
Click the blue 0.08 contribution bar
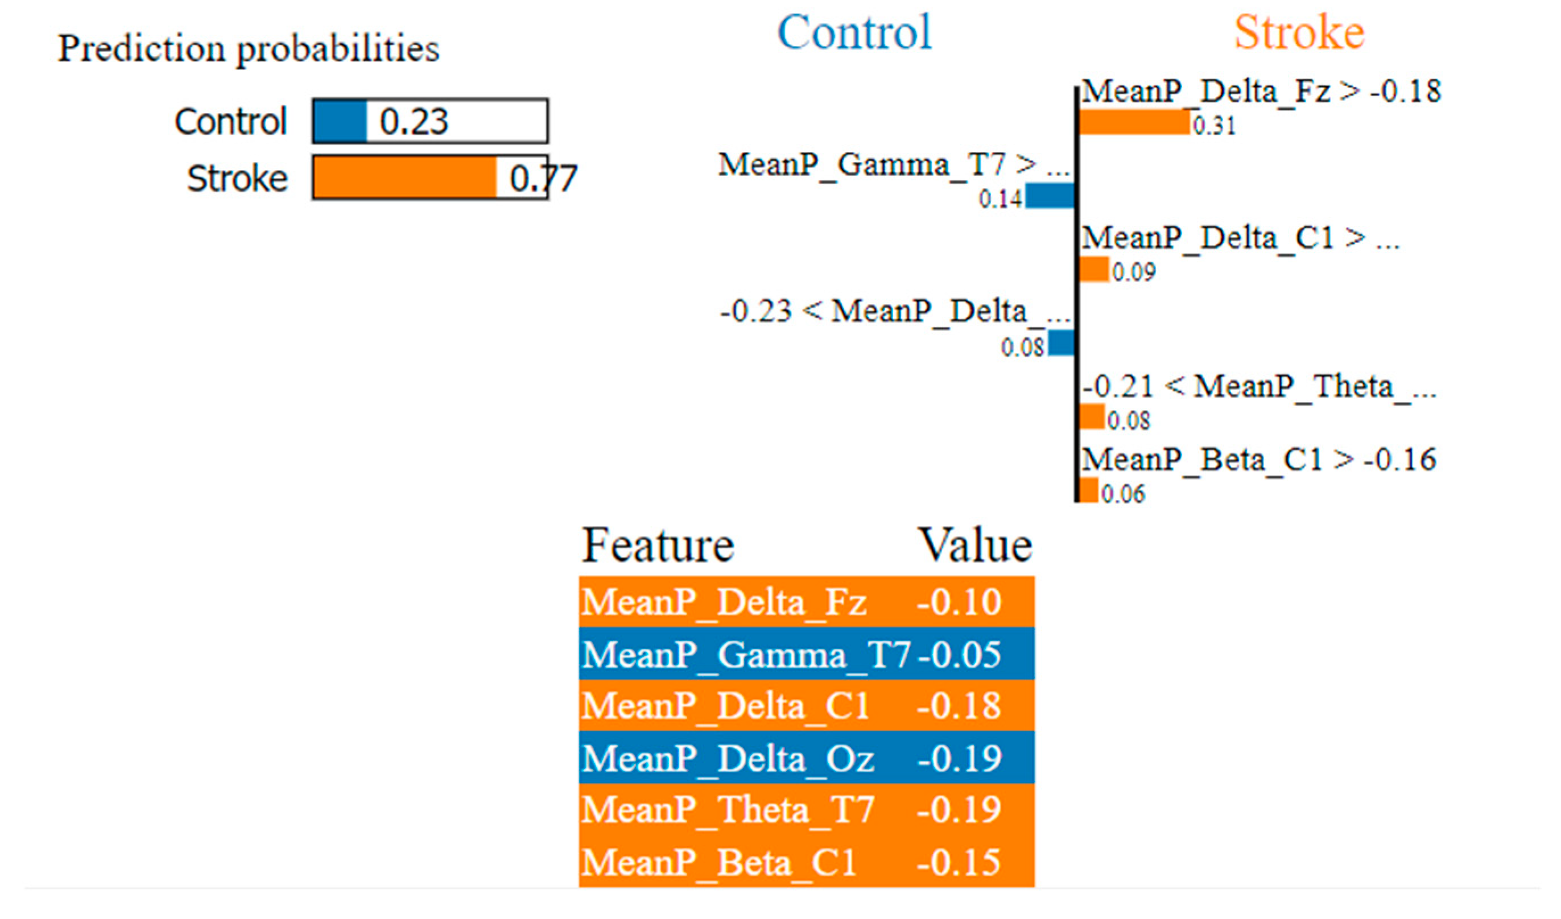tap(1060, 343)
